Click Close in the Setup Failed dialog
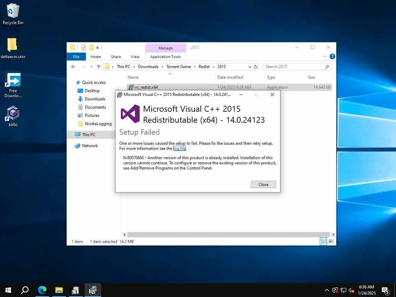Screen dimensions: 396x297 [263, 184]
